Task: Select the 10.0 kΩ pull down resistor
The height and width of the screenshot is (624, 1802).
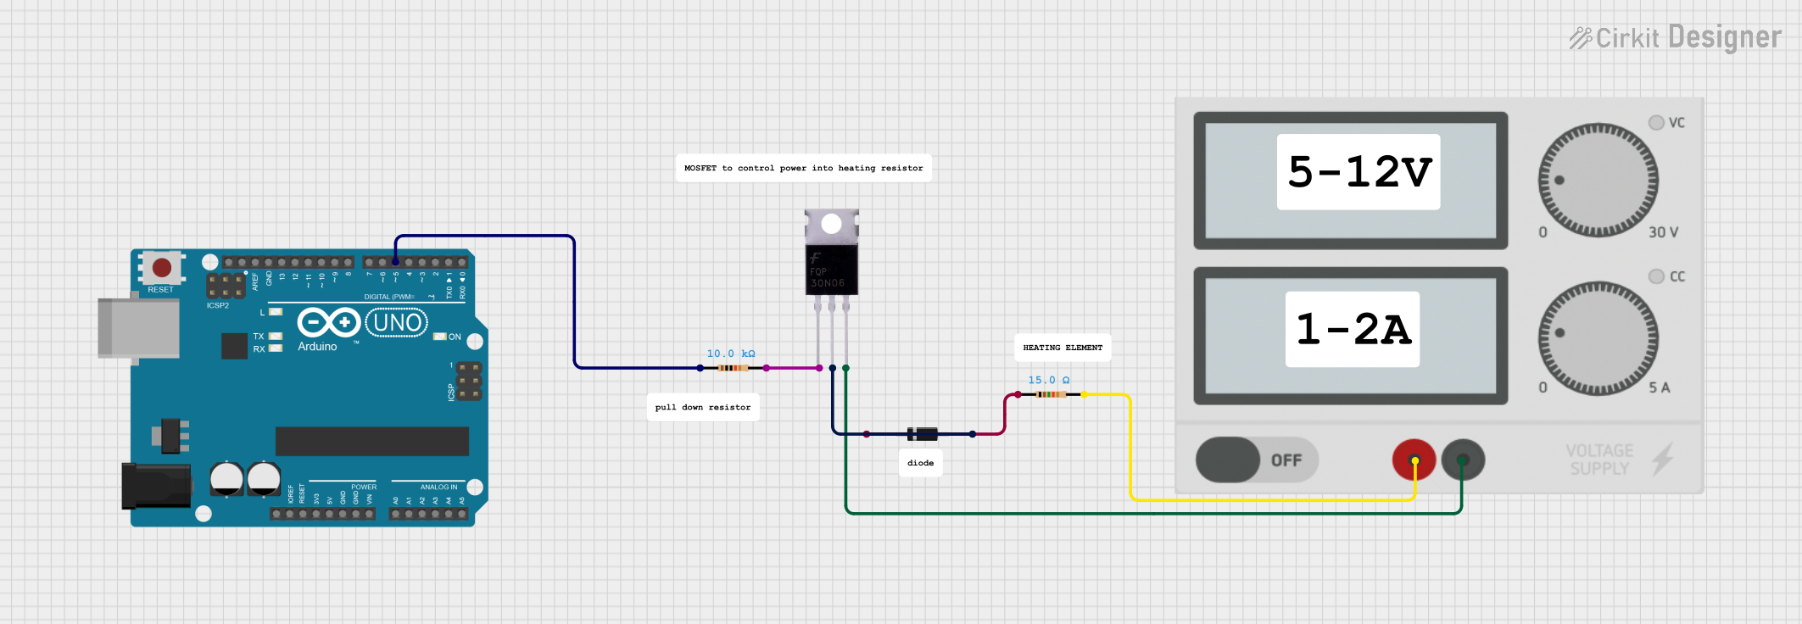Action: click(x=733, y=368)
